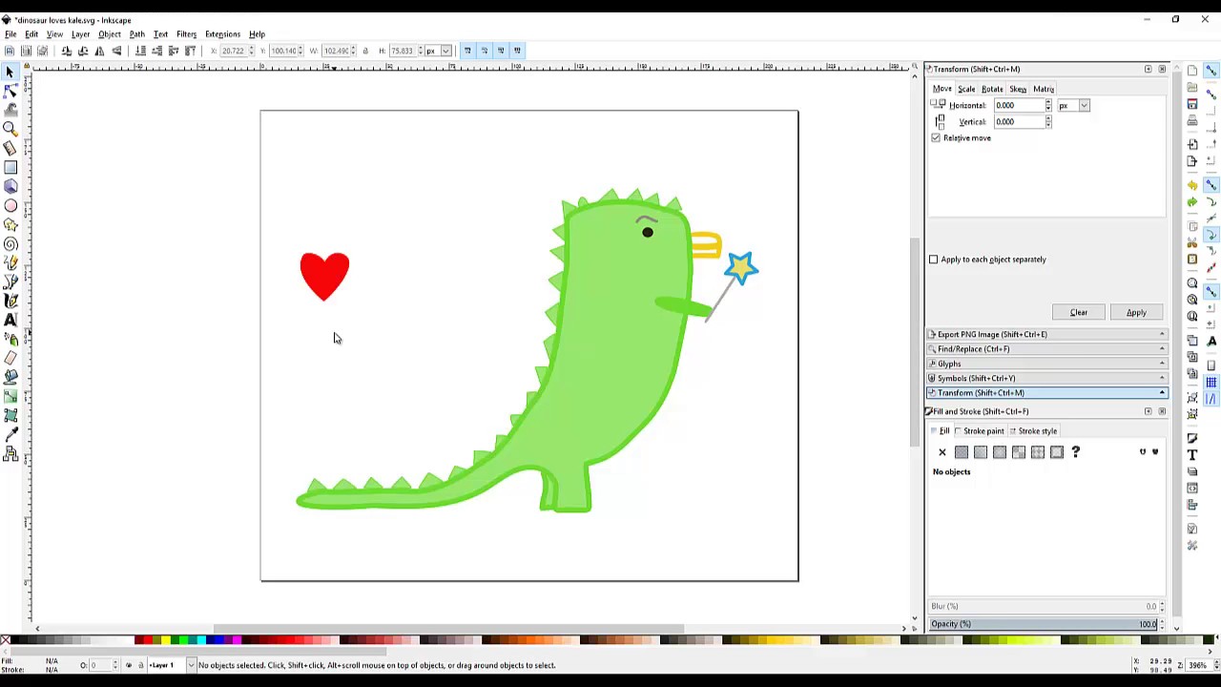Choose No paint X in Fill

[942, 452]
